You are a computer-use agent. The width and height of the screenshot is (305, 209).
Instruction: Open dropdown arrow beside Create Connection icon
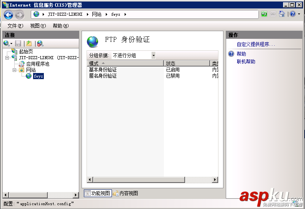click(x=11, y=43)
